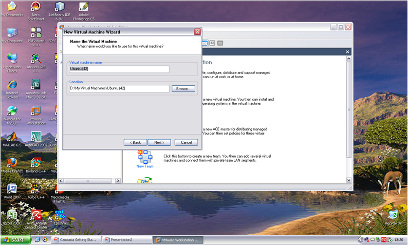
Task: Open Nero StartSmart desktop icon
Action: tap(36, 11)
